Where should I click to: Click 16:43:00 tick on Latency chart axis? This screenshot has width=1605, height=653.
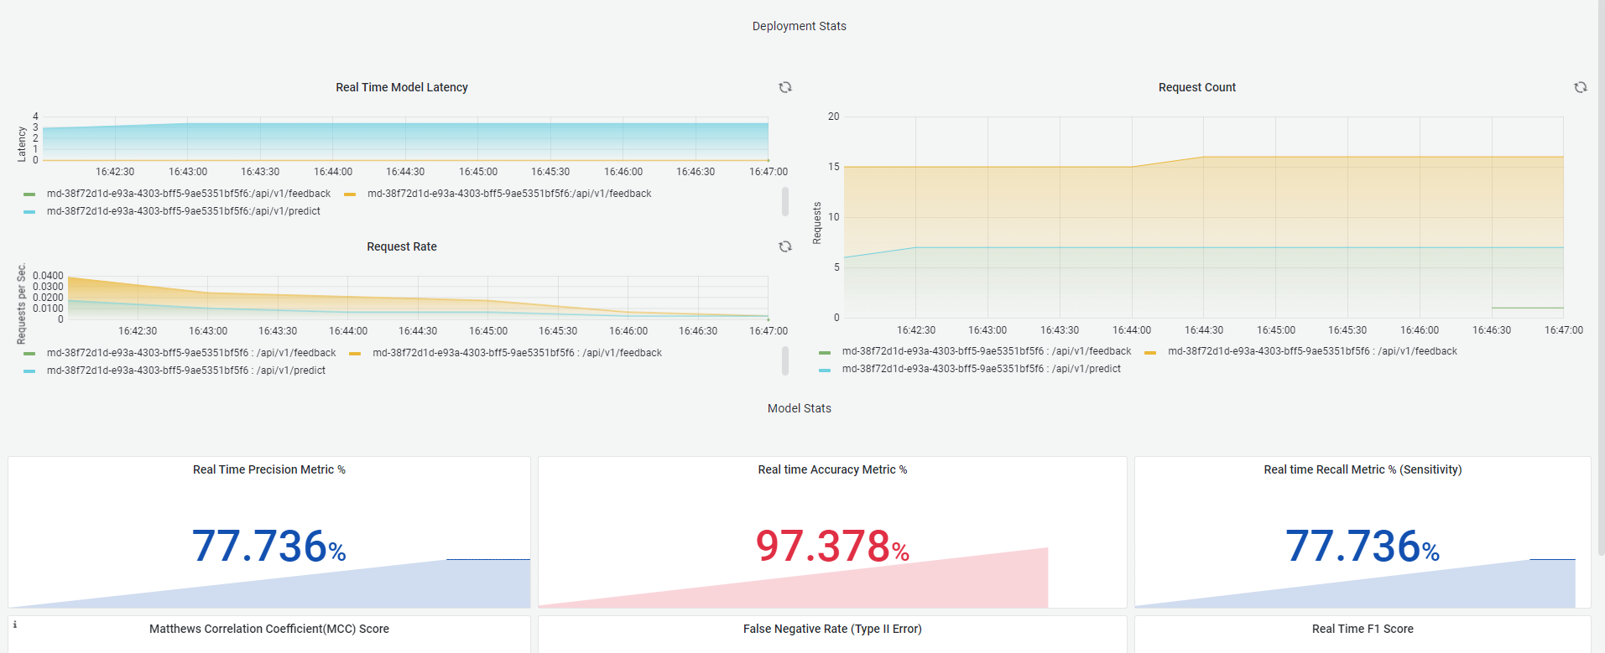188,172
